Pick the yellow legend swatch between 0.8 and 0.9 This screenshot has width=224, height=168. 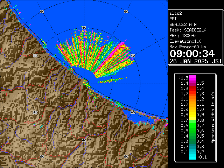tap(192, 115)
